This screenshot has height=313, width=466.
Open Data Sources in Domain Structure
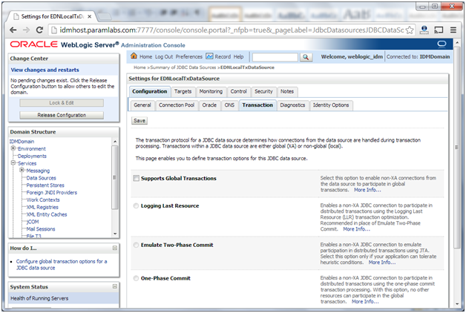42,178
